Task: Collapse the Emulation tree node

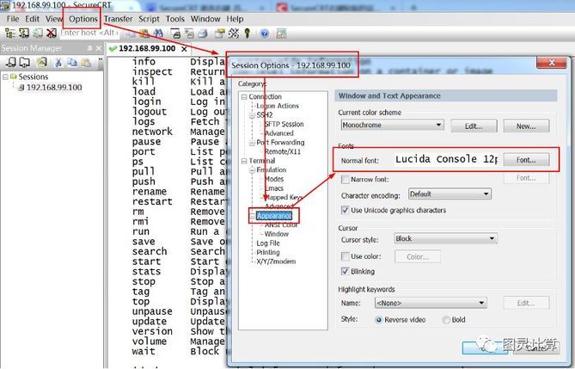Action: pyautogui.click(x=252, y=170)
